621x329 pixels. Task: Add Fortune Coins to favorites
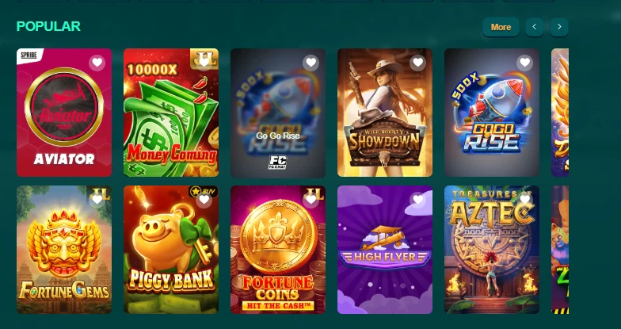pos(310,200)
